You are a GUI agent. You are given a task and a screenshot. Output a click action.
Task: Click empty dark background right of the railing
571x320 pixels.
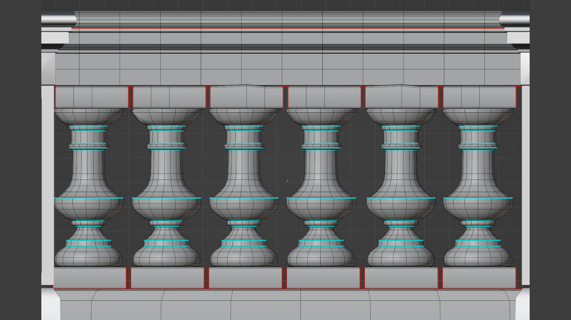click(x=550, y=160)
